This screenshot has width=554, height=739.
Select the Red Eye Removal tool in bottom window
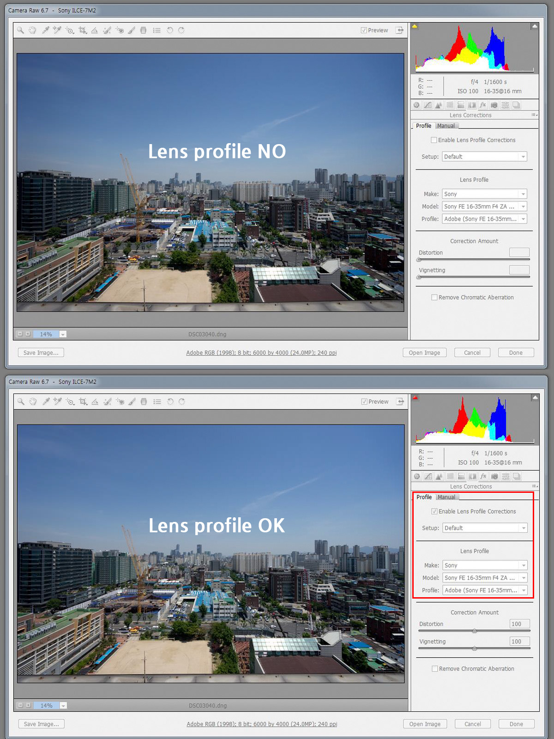[x=120, y=402]
